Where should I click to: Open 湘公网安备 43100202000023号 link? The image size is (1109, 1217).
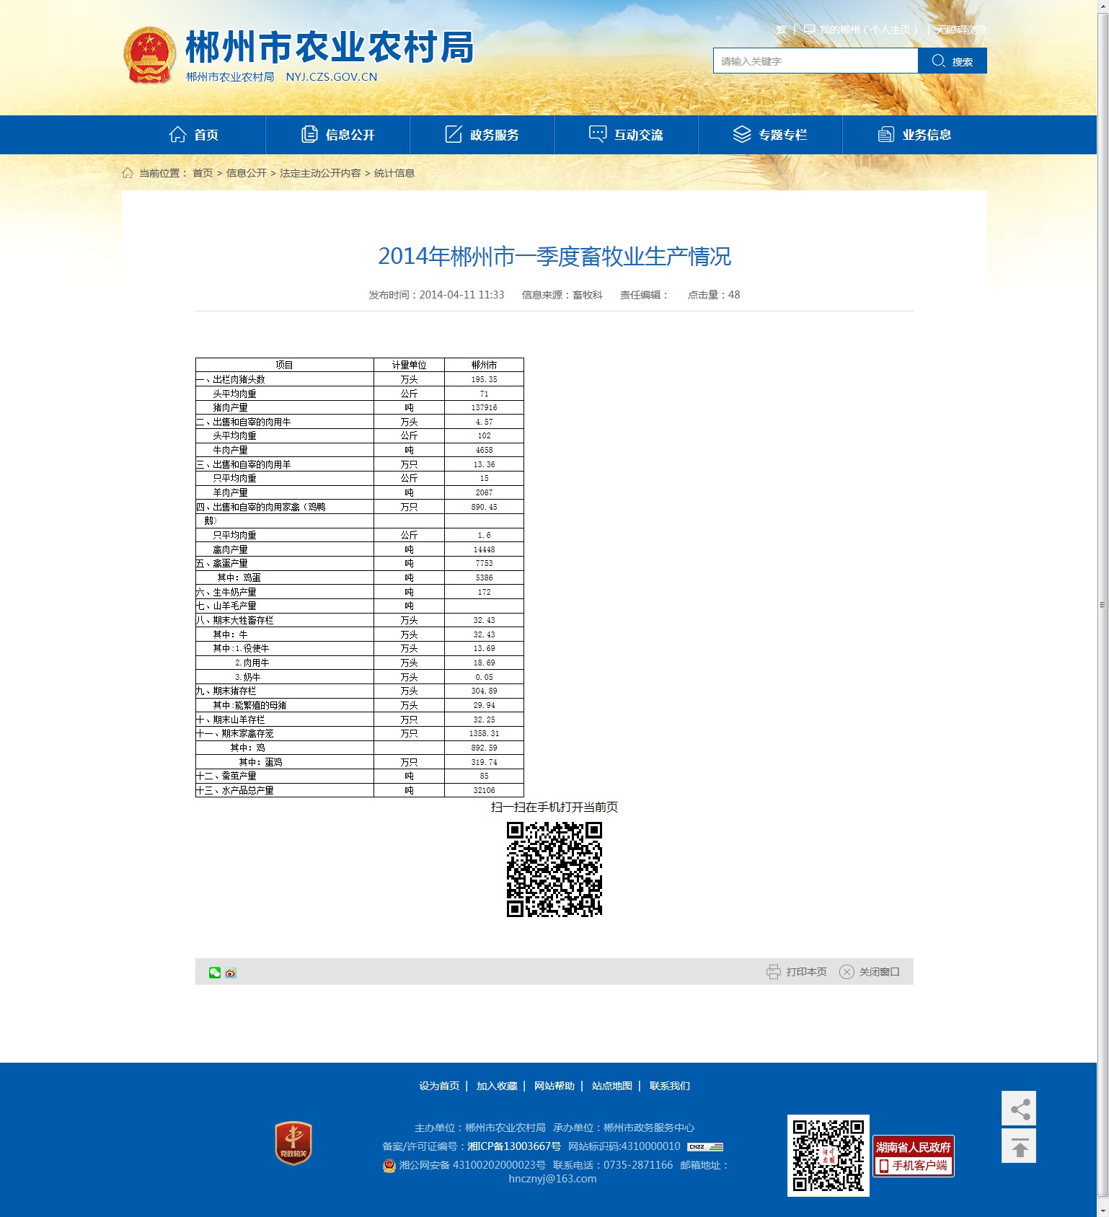click(473, 1165)
